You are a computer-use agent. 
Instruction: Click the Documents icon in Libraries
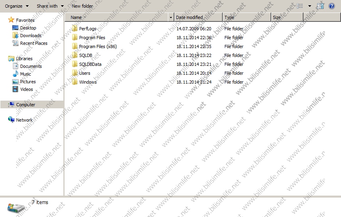(15, 66)
